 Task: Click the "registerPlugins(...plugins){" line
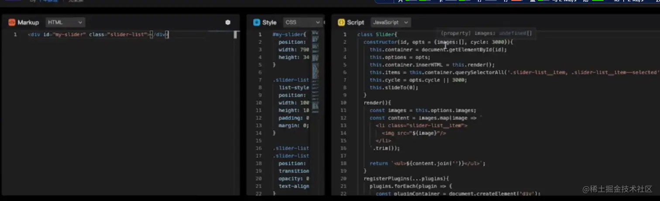coord(406,178)
